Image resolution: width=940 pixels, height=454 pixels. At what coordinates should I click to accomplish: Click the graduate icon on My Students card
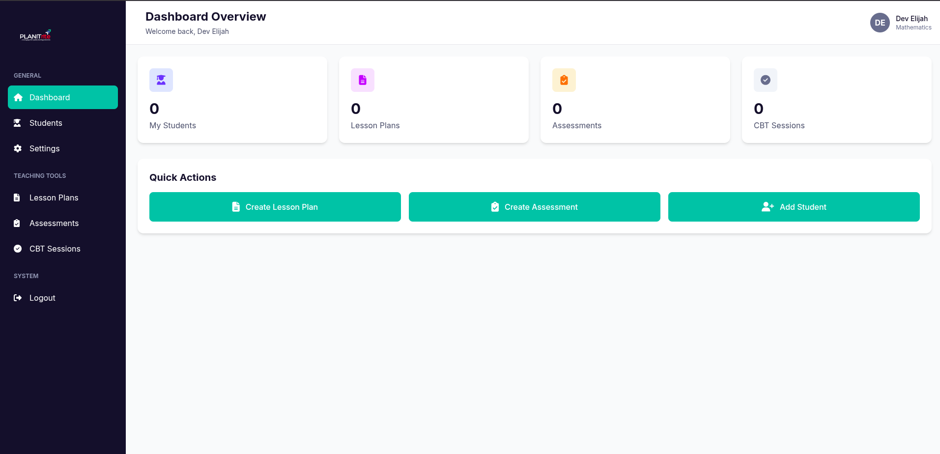coord(161,80)
